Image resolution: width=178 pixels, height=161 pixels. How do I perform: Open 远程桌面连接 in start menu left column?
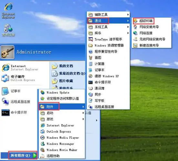click(16, 102)
